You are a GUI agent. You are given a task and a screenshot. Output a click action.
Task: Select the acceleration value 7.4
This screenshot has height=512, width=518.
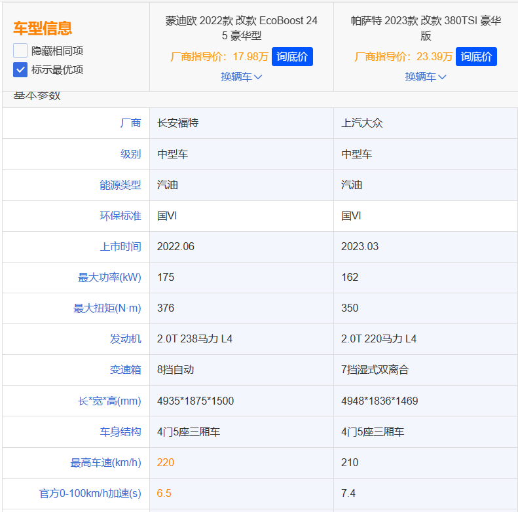(348, 493)
